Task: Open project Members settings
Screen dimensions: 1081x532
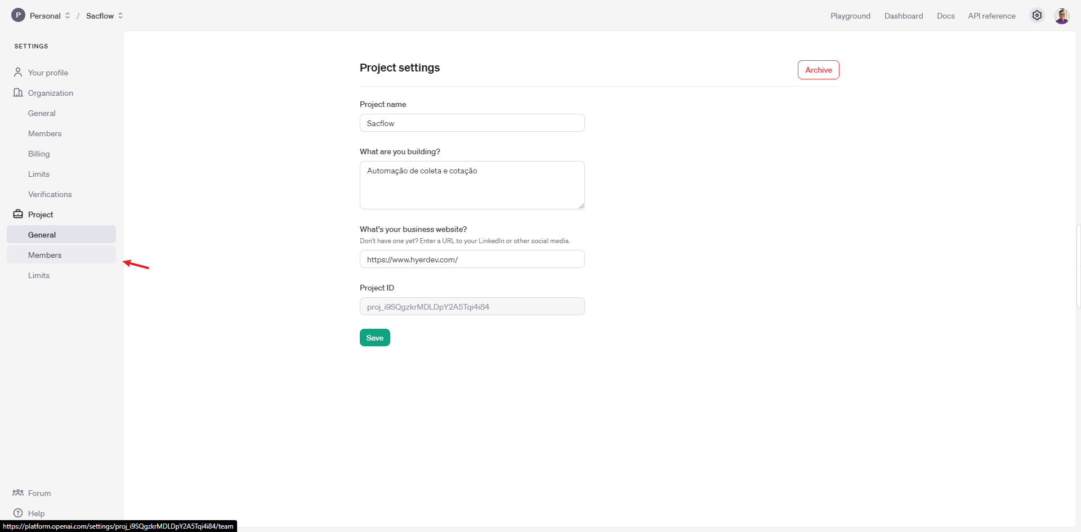Action: click(45, 255)
